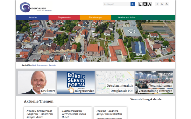
Task: Click the Geisenhausen logo
Action: [x=36, y=7]
